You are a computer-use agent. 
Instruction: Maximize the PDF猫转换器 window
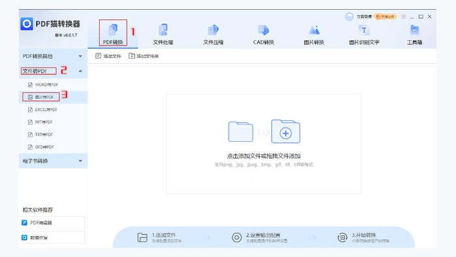pyautogui.click(x=421, y=16)
